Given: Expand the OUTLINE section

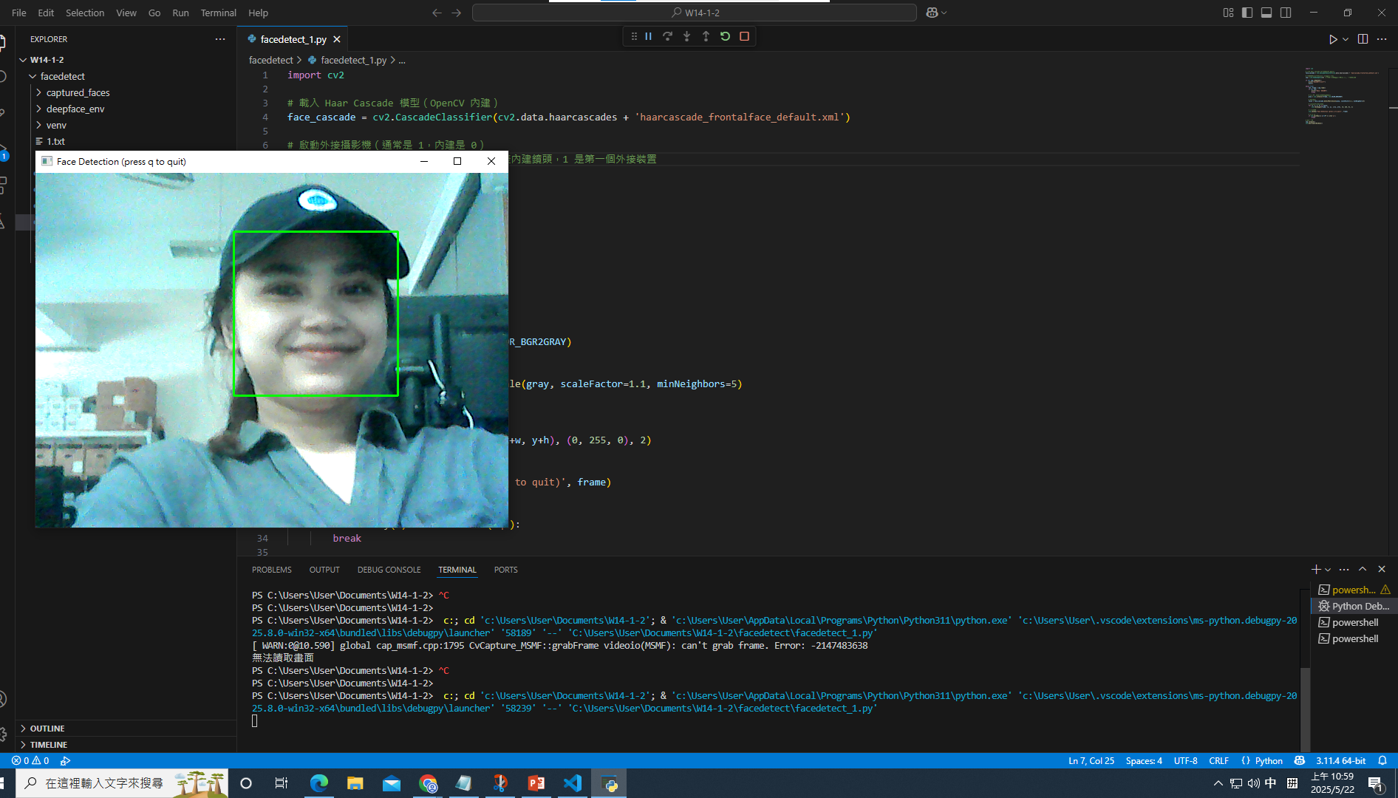Looking at the screenshot, I should pos(47,729).
